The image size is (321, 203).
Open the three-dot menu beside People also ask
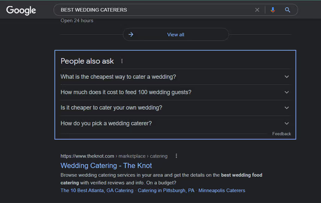pos(122,61)
